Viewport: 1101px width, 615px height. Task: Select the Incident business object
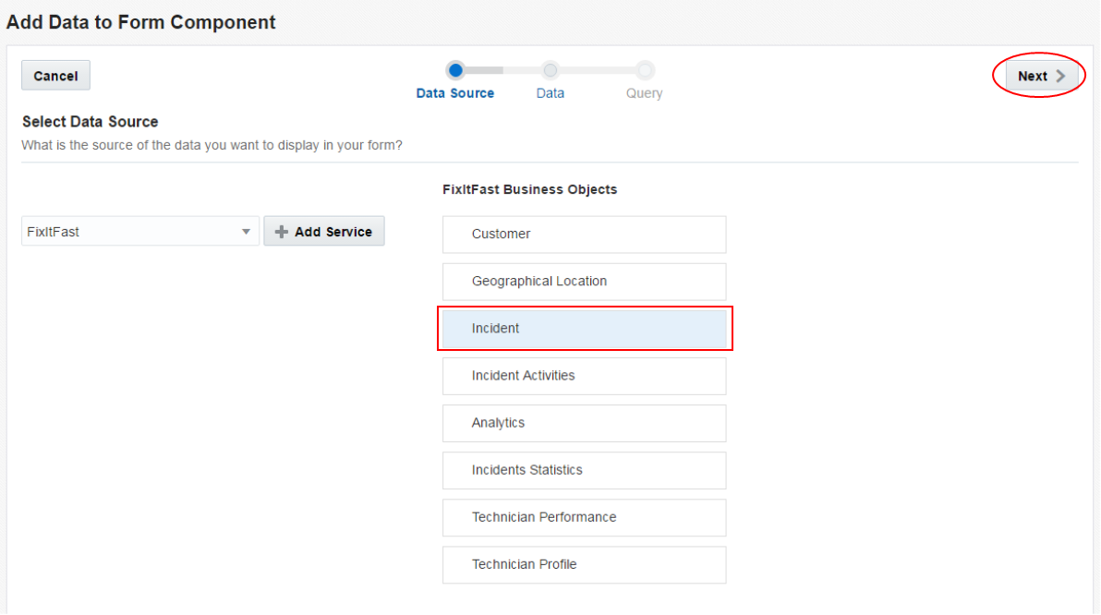coord(584,329)
